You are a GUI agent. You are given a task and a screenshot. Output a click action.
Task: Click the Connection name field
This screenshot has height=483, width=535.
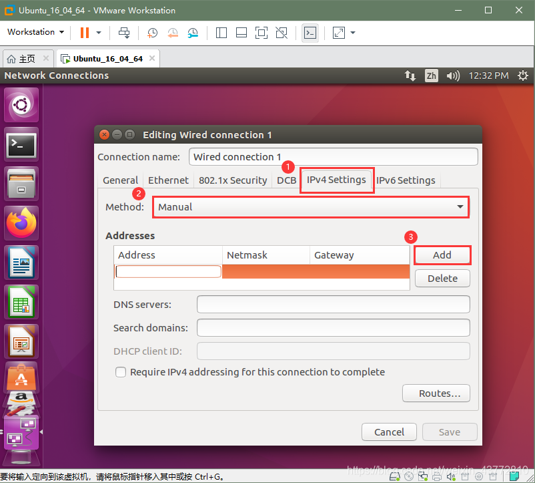coord(333,157)
